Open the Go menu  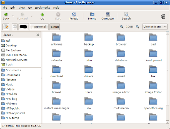pyautogui.click(x=30, y=8)
